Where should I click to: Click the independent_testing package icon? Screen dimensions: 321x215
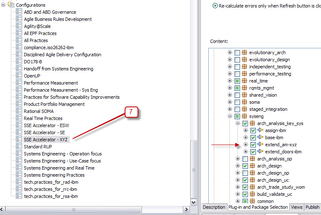(x=244, y=66)
